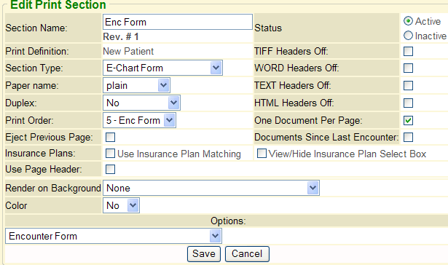Uncheck One Document Per Page
Image resolution: width=448 pixels, height=265 pixels.
pyautogui.click(x=408, y=121)
